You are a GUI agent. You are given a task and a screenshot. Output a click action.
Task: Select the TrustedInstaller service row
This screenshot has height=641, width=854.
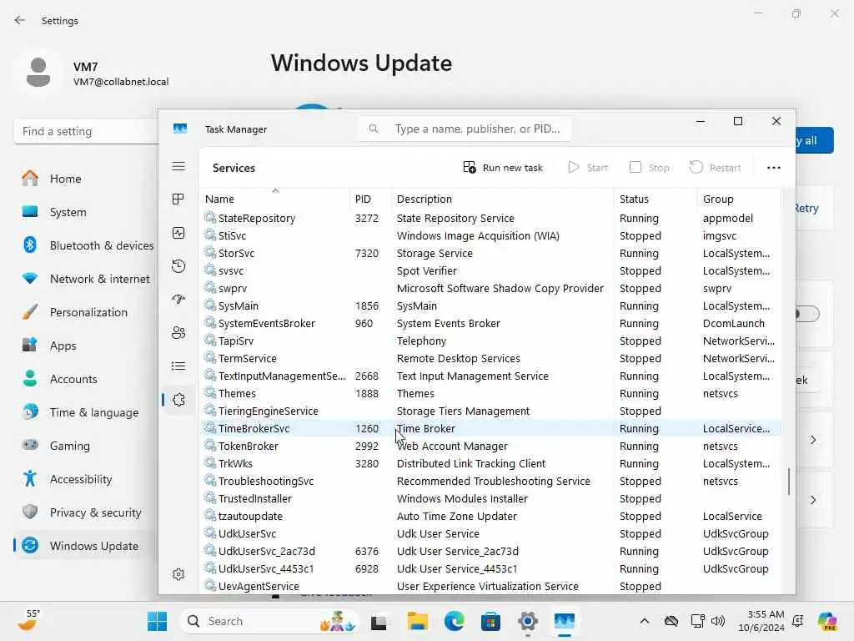[490, 499]
